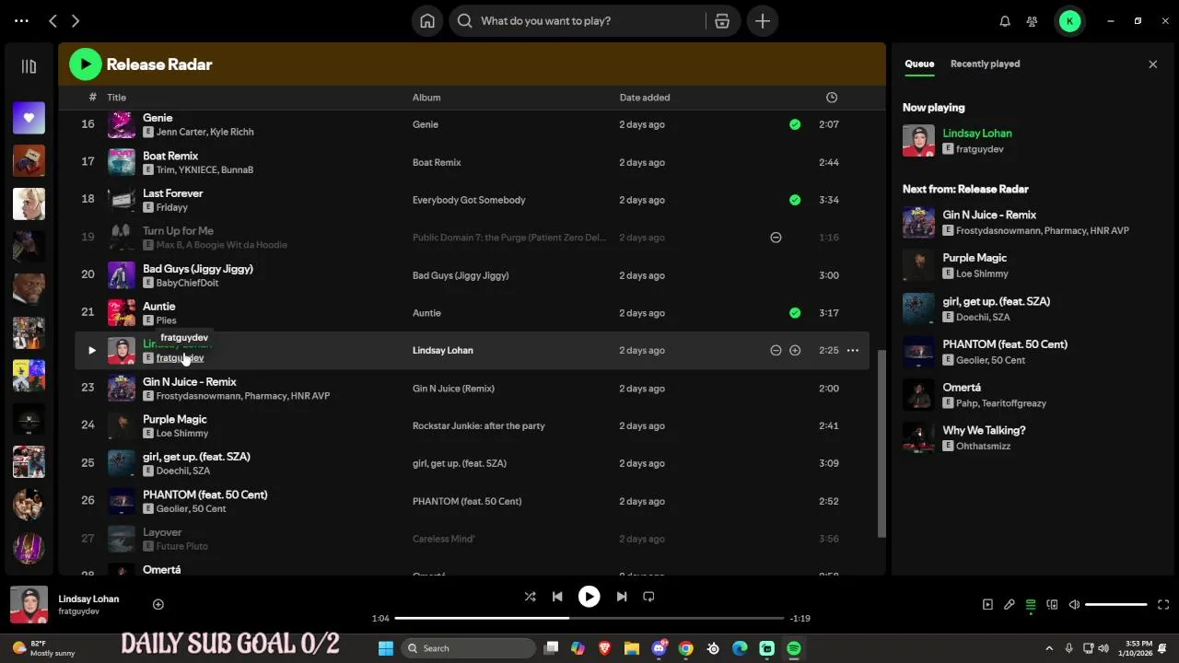The height and width of the screenshot is (663, 1179).
Task: Open Friend Activity icon in top bar
Action: (1033, 21)
